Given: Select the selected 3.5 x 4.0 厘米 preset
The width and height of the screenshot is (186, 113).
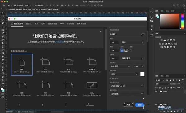Looking at the screenshot, I should (x=22, y=65).
